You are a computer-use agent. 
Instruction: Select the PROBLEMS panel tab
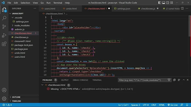coord(47,80)
